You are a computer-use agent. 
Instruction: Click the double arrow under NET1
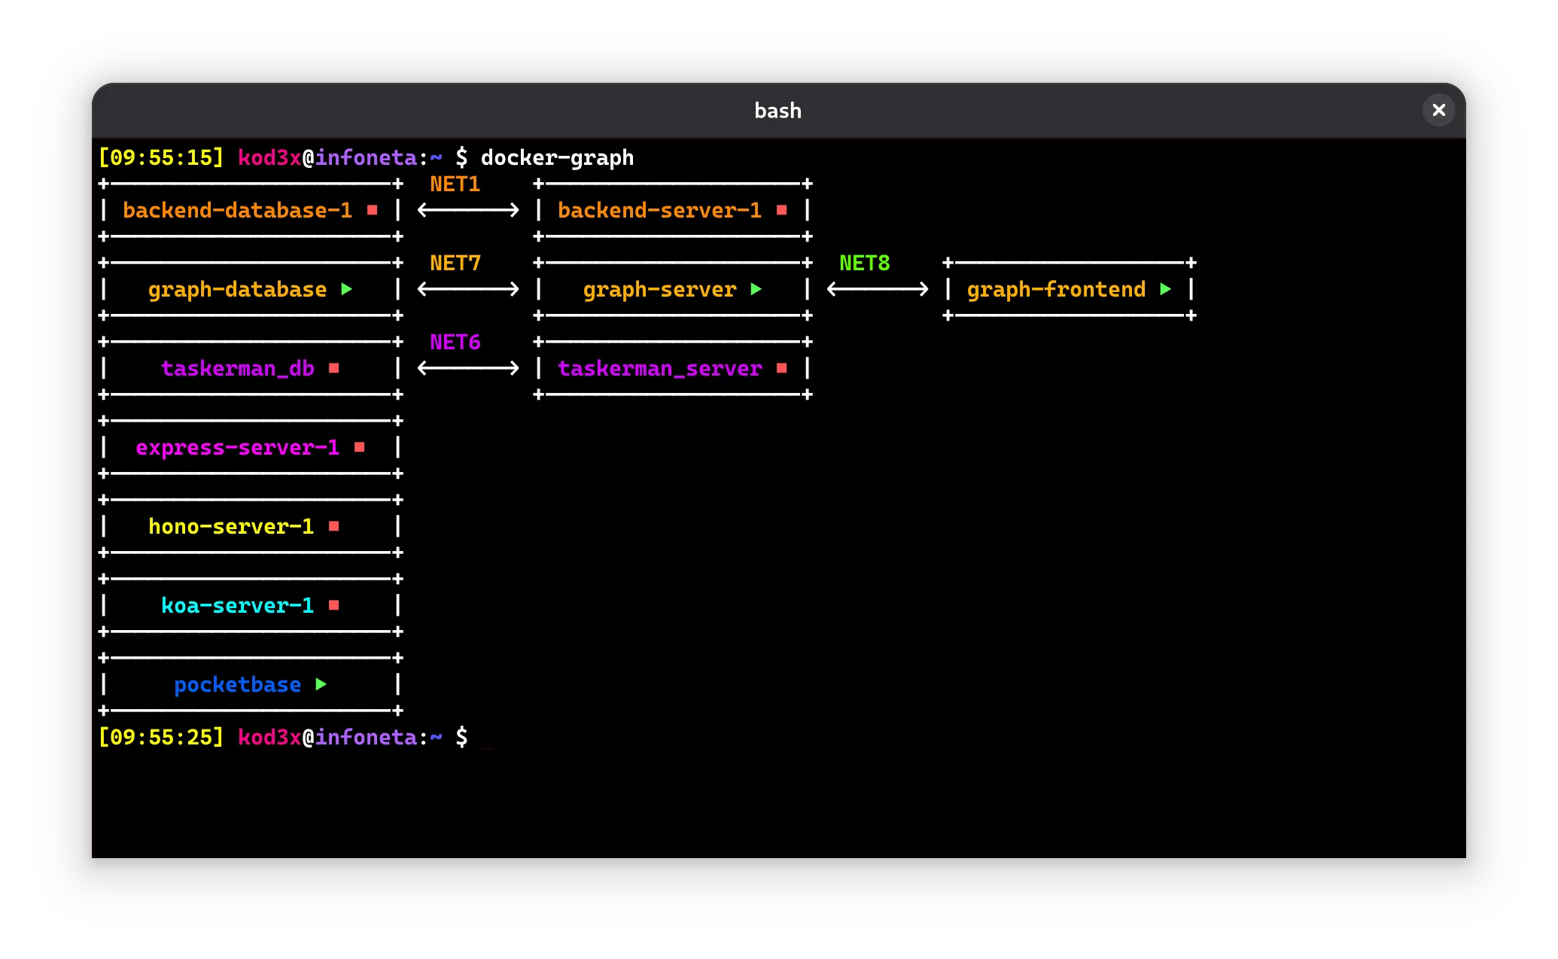coord(468,210)
